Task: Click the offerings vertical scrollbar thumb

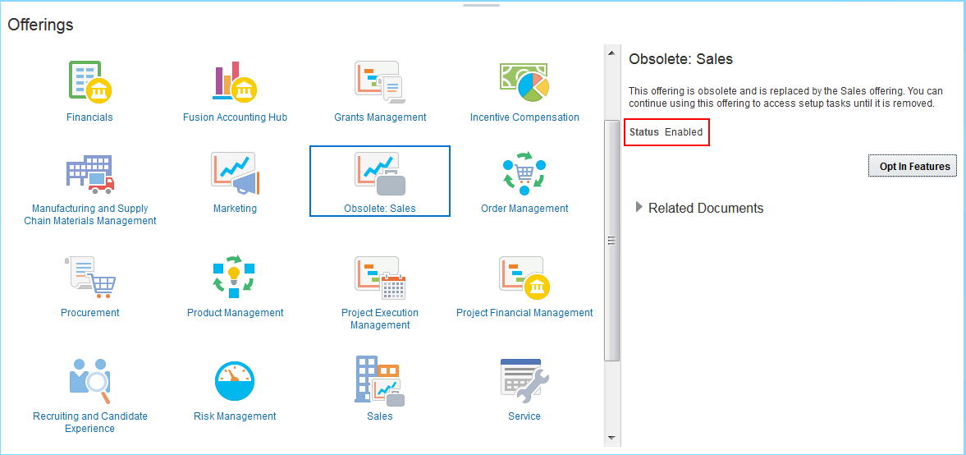Action: pos(611,241)
